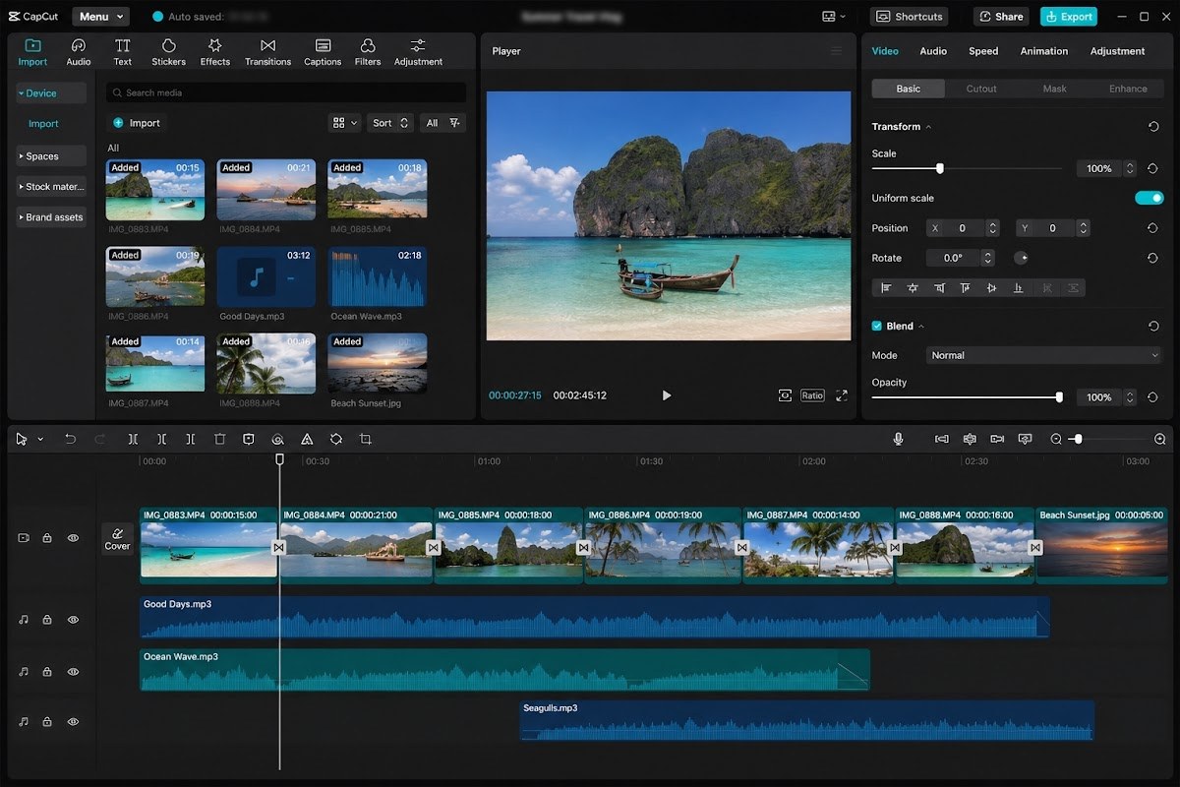Hide the Ocean Wave.mp3 audio track
Image resolution: width=1180 pixels, height=787 pixels.
(x=73, y=672)
